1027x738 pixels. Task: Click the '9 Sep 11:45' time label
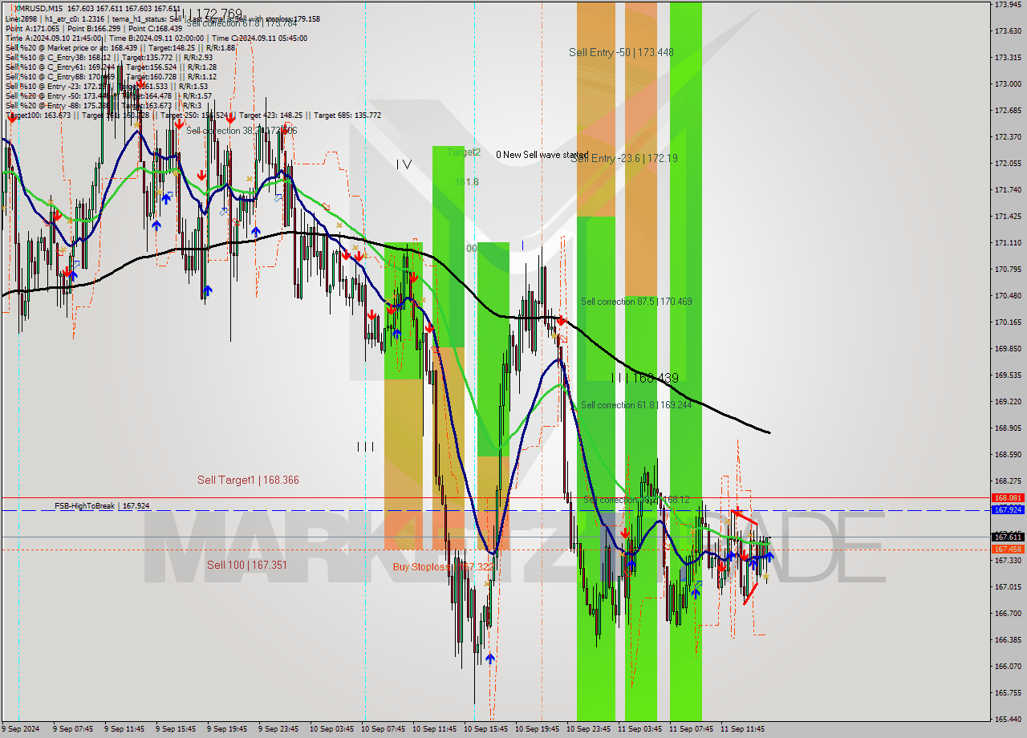124,730
